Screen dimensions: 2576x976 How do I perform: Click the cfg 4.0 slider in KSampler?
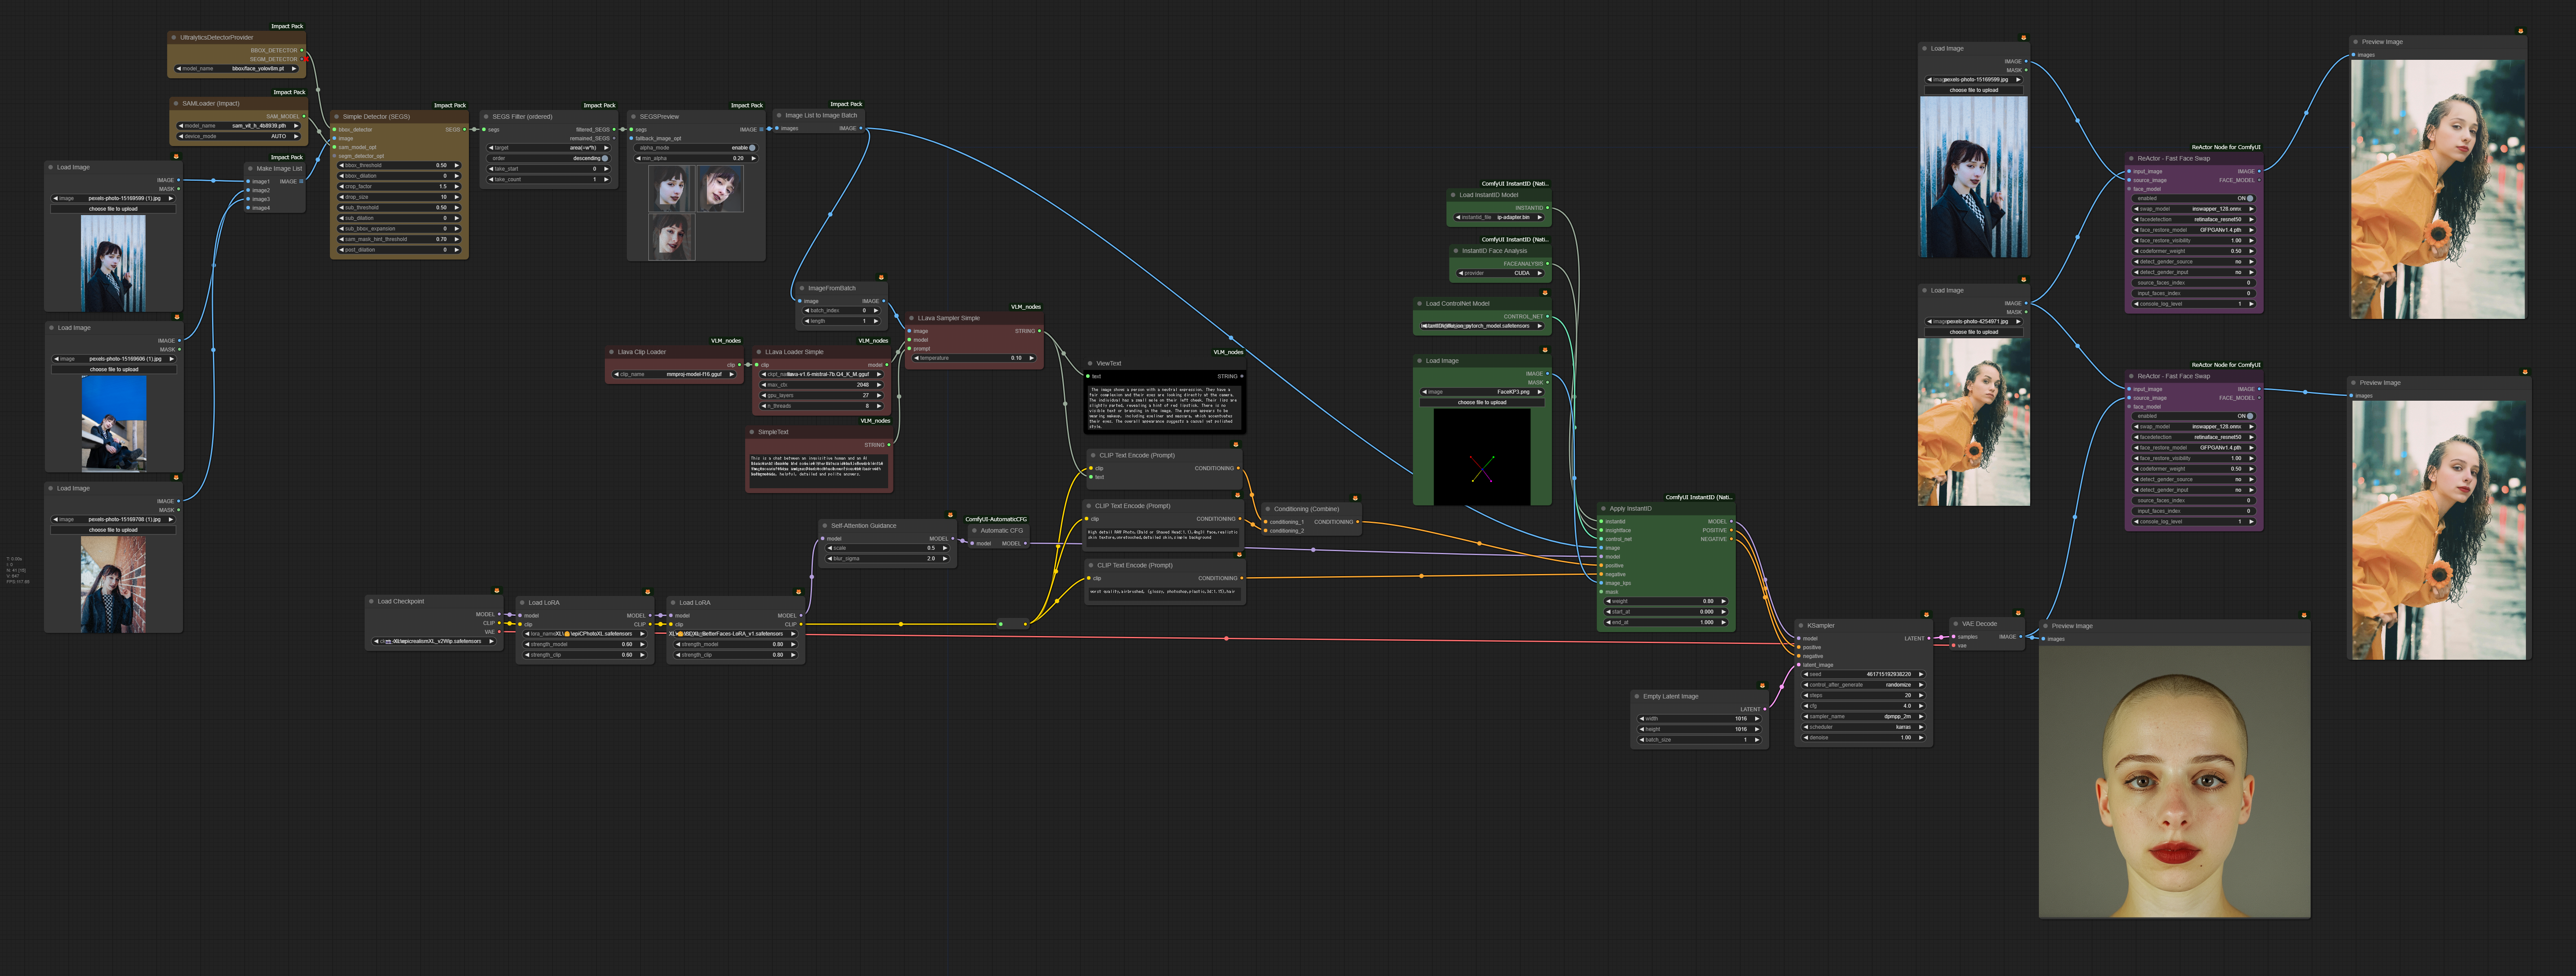[1863, 706]
